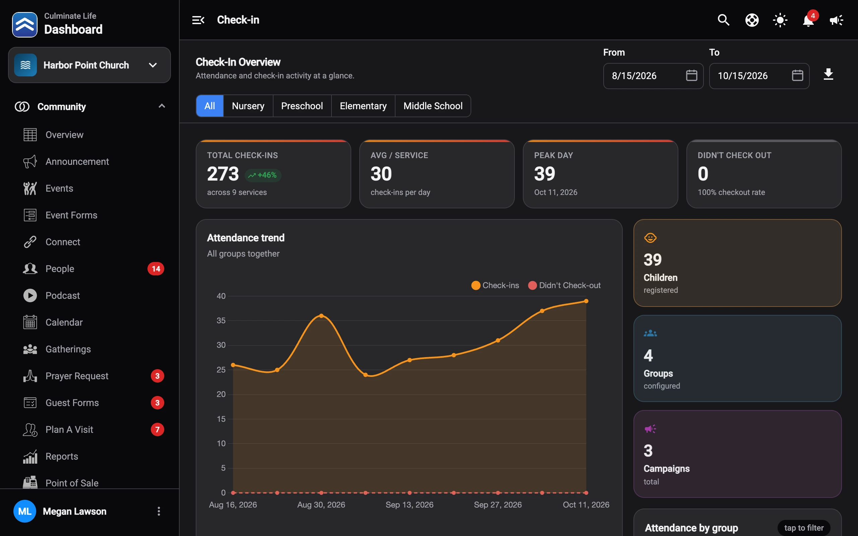Switch to the Elementary tab
The image size is (858, 536).
(363, 106)
